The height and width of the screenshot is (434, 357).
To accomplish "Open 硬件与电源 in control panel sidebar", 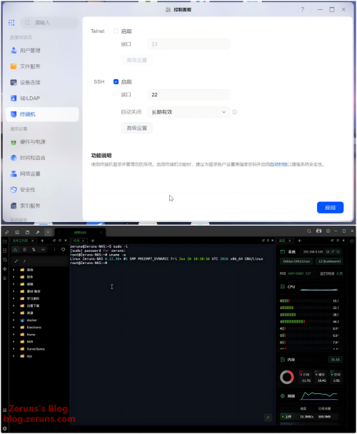I will [x=42, y=142].
